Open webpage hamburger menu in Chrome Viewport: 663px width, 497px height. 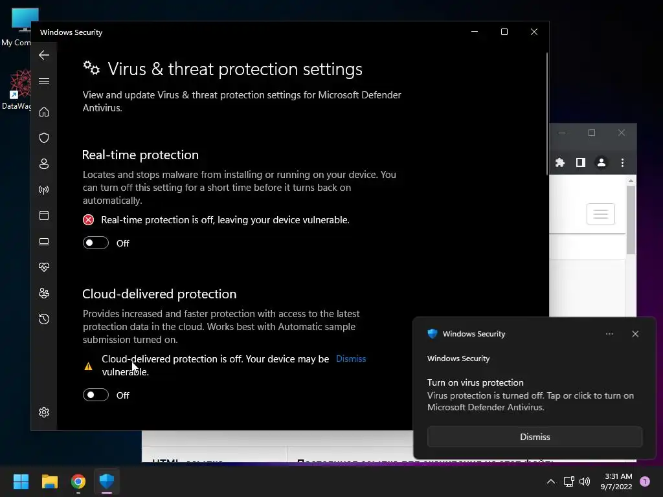(600, 214)
